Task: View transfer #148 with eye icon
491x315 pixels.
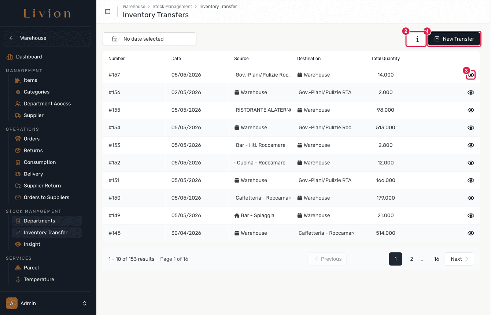Action: coord(471,233)
